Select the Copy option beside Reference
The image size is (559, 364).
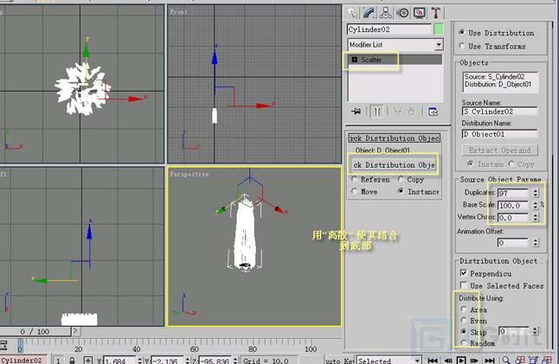click(401, 179)
